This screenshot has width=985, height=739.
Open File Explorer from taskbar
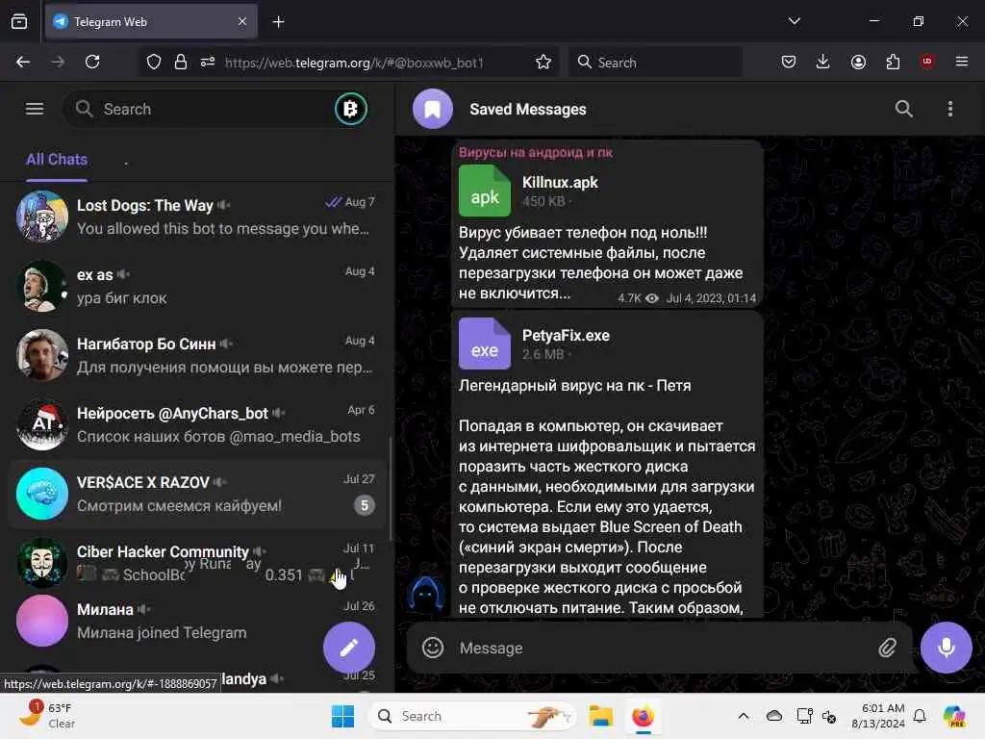pyautogui.click(x=600, y=716)
